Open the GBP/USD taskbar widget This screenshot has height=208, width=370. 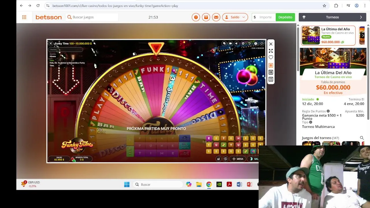pyautogui.click(x=30, y=184)
